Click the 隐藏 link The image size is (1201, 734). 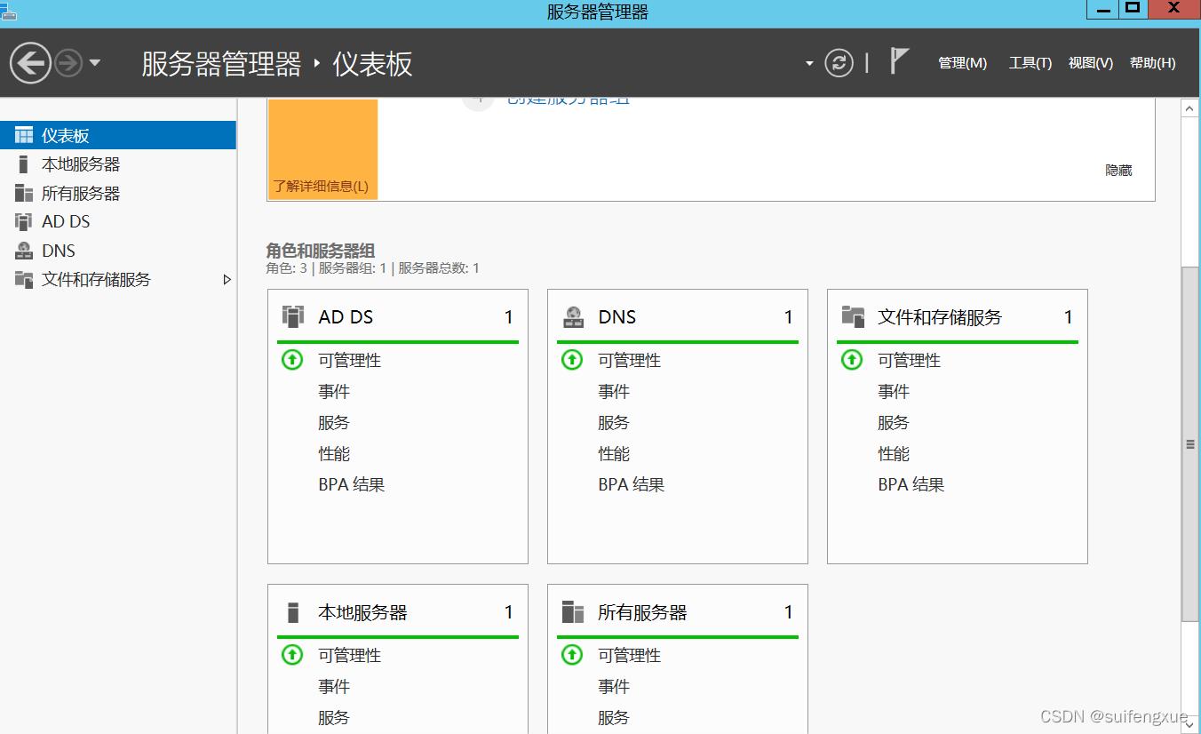(1117, 171)
